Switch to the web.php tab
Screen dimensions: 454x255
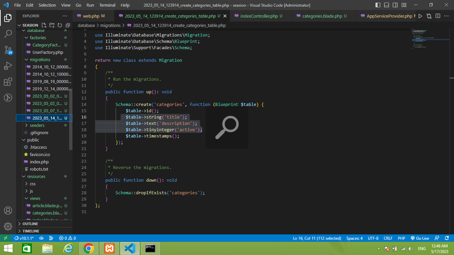click(93, 16)
